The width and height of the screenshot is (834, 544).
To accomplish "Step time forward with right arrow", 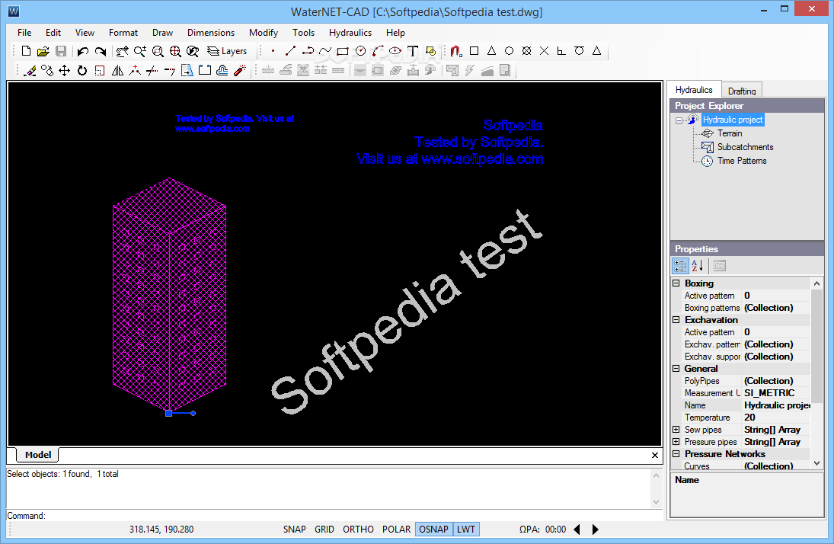I will [x=595, y=529].
